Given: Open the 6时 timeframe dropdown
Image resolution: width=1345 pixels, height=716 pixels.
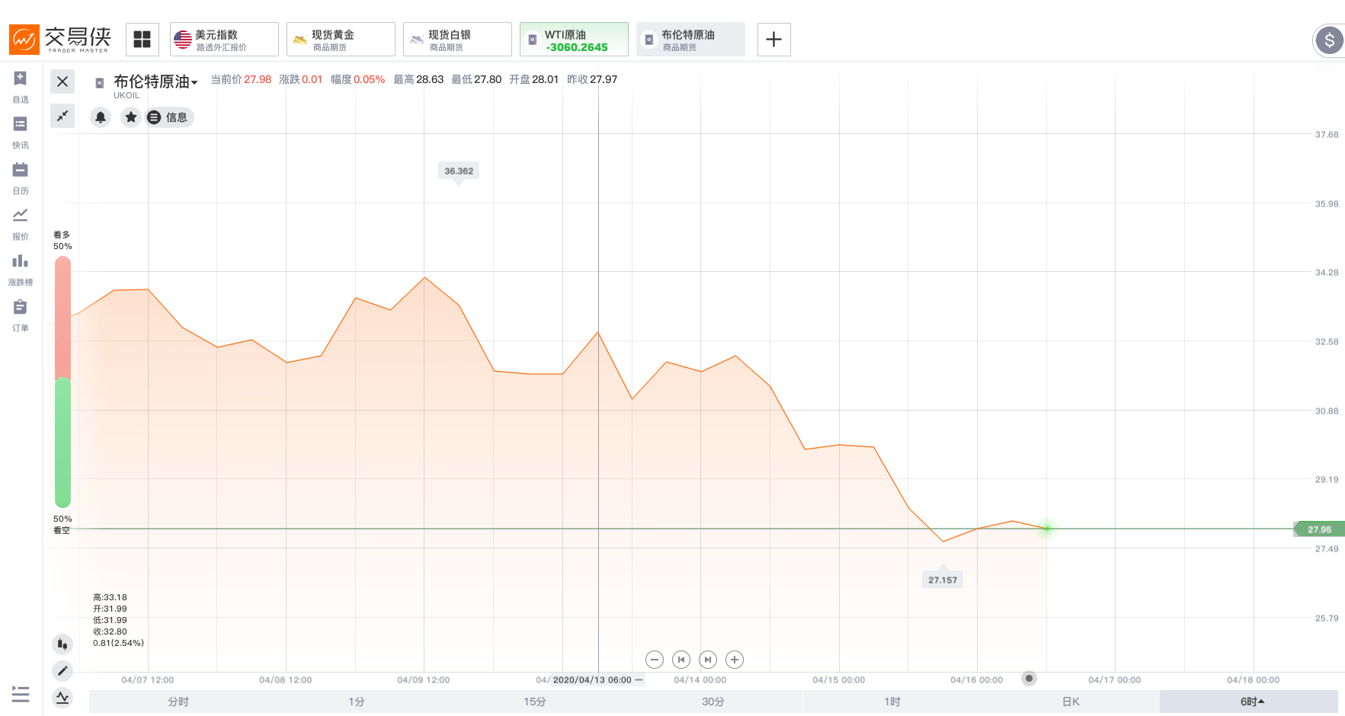Looking at the screenshot, I should [x=1250, y=702].
